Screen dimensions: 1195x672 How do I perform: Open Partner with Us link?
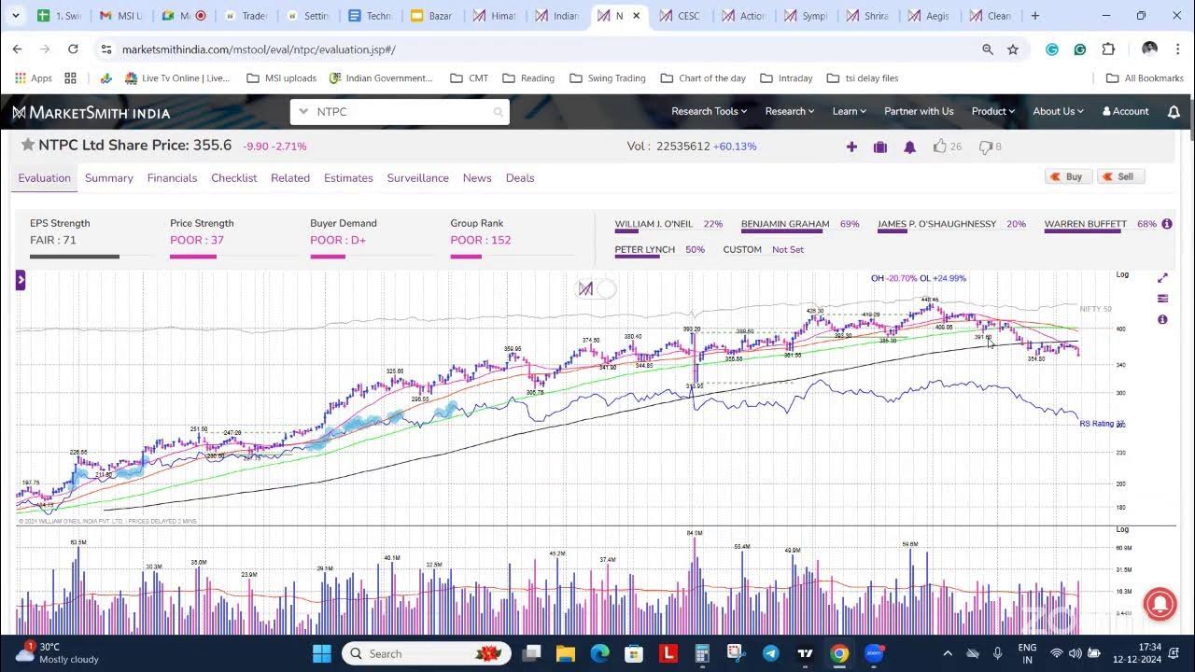click(x=919, y=111)
